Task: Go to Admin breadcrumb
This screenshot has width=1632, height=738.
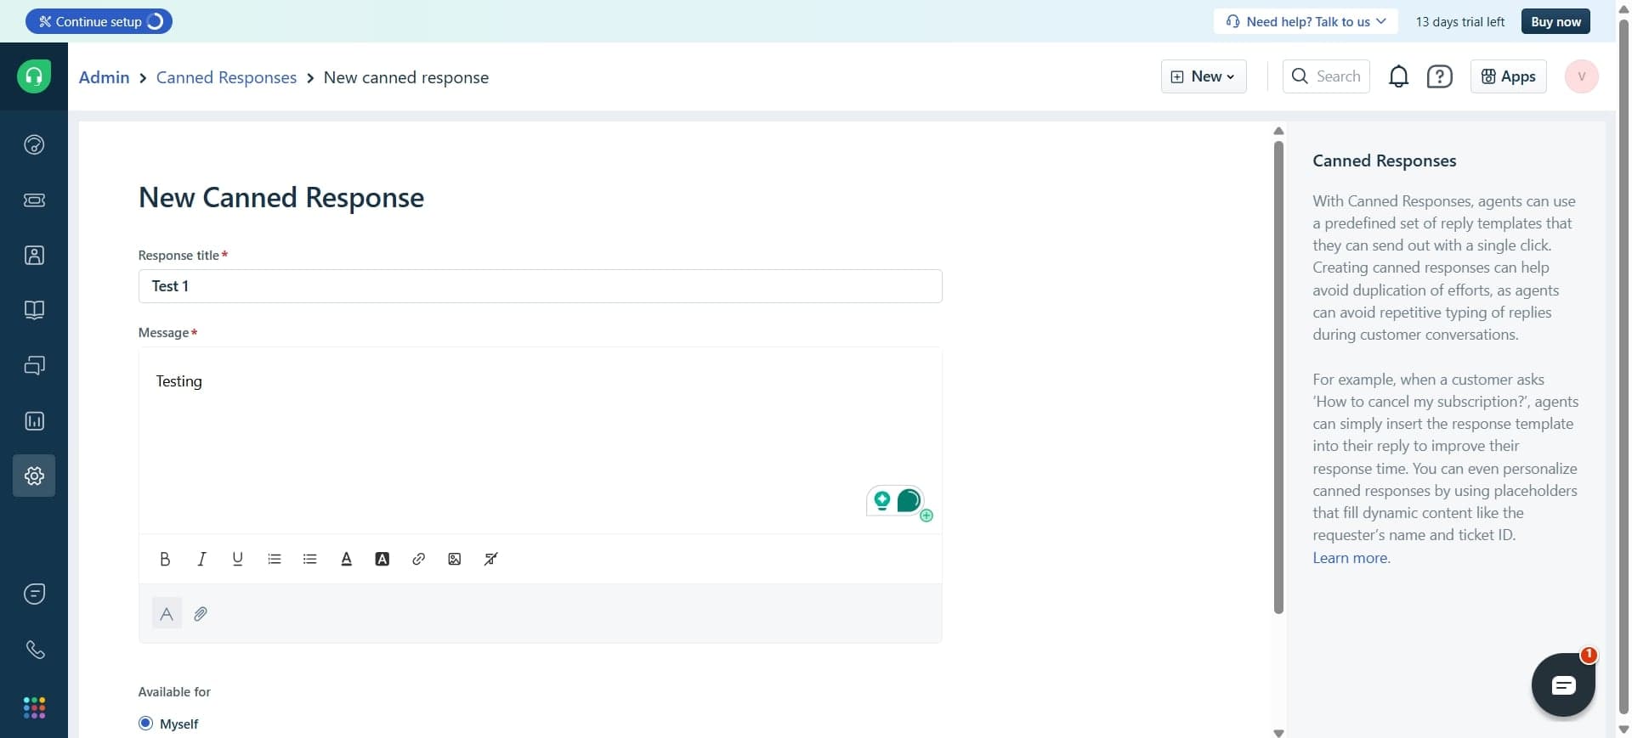Action: [x=104, y=77]
